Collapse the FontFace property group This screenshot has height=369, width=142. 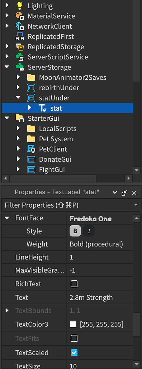click(7, 218)
